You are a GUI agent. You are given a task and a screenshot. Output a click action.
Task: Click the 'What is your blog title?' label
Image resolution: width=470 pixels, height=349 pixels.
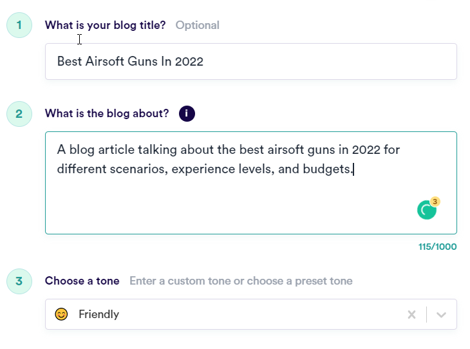(x=105, y=25)
